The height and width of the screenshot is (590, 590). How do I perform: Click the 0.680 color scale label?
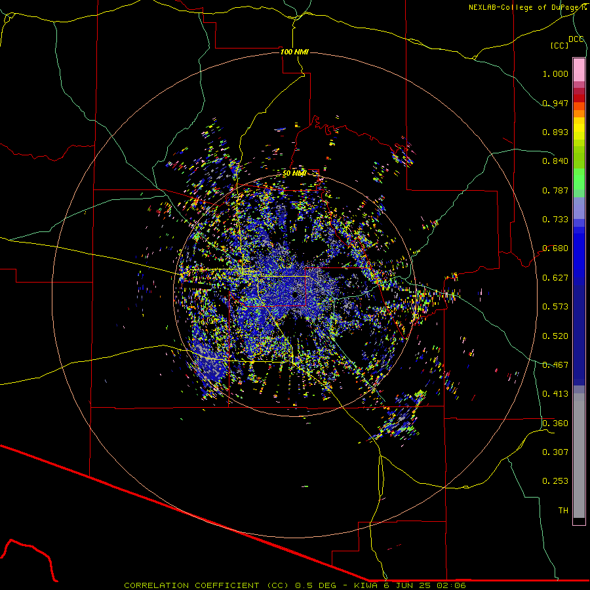click(555, 248)
